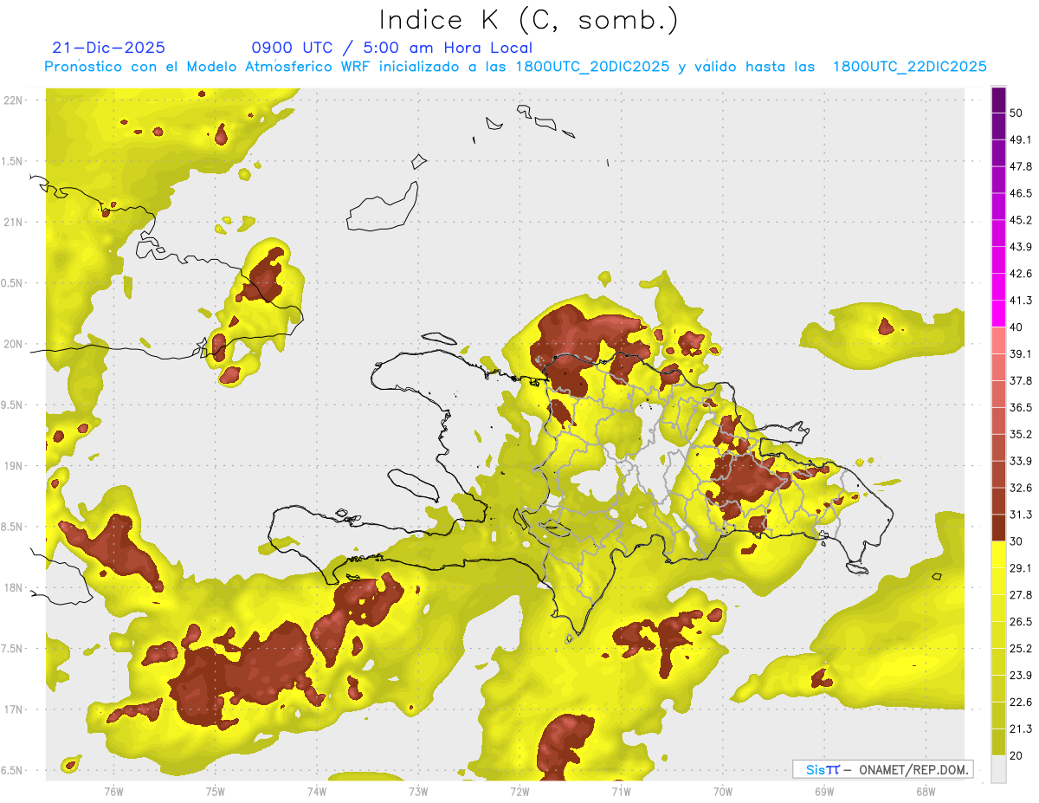This screenshot has width=1039, height=803.
Task: Click the colorbar label 47.8
Action: point(1021,166)
